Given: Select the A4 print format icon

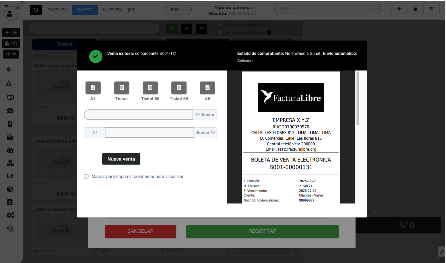Looking at the screenshot, I should click(93, 88).
